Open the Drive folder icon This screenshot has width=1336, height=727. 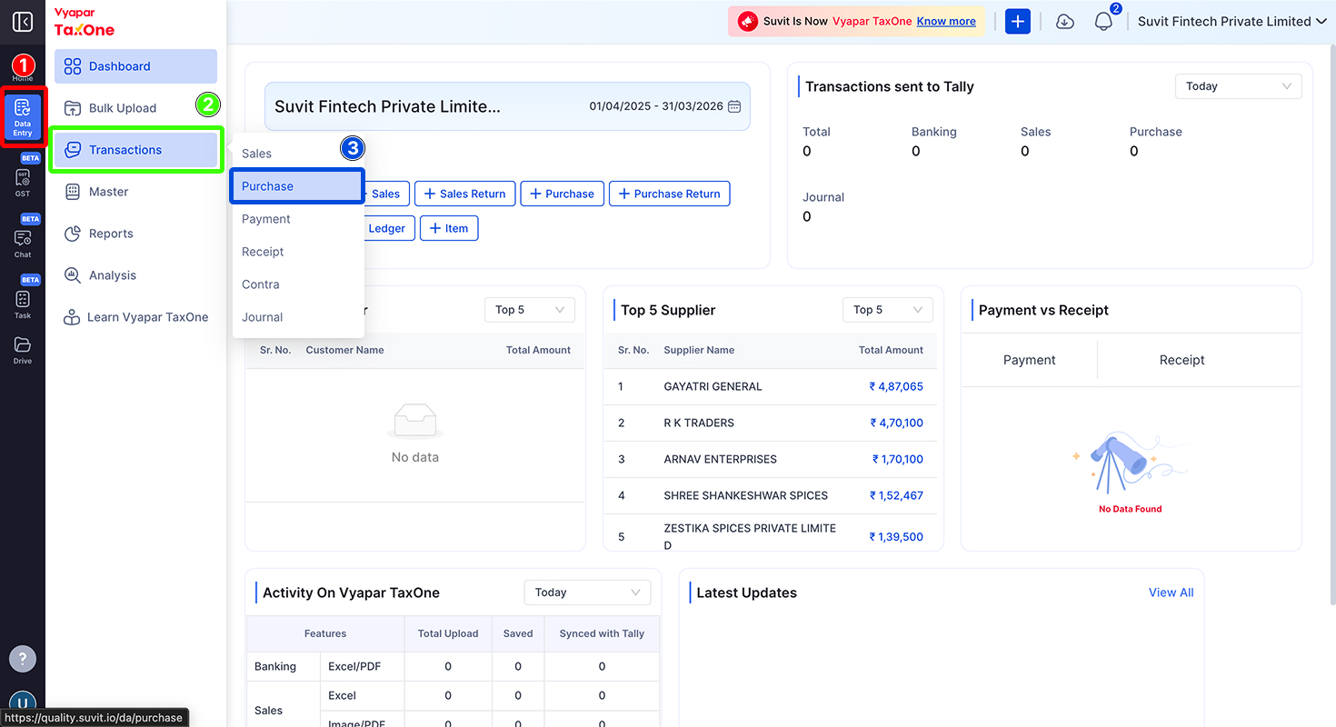point(23,350)
